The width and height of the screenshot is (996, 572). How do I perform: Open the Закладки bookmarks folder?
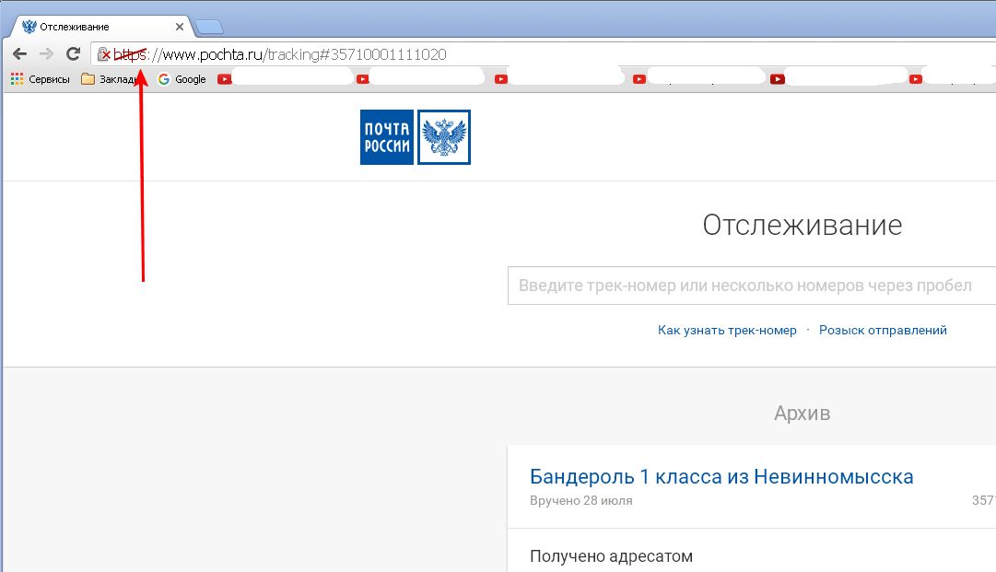click(x=111, y=79)
